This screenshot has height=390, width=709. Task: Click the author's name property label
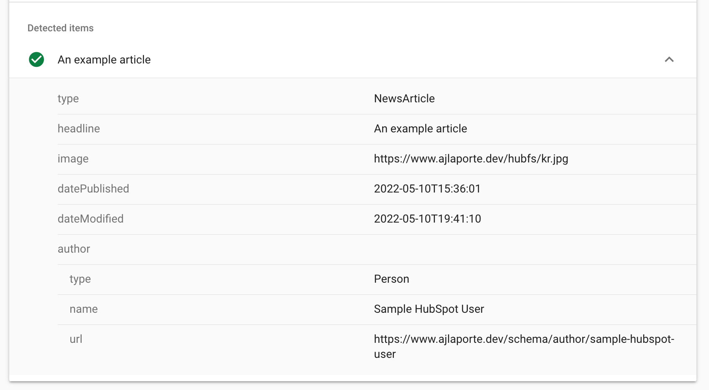point(83,309)
